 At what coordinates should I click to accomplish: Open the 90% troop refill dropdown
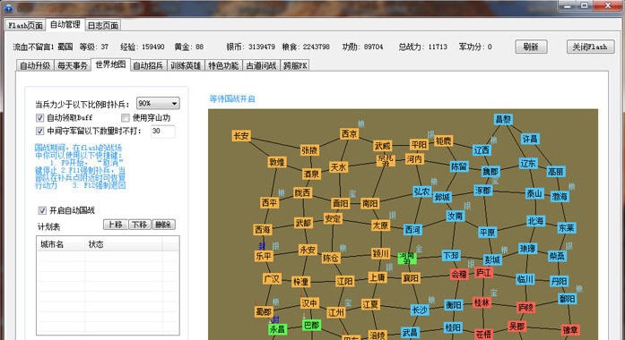point(158,104)
